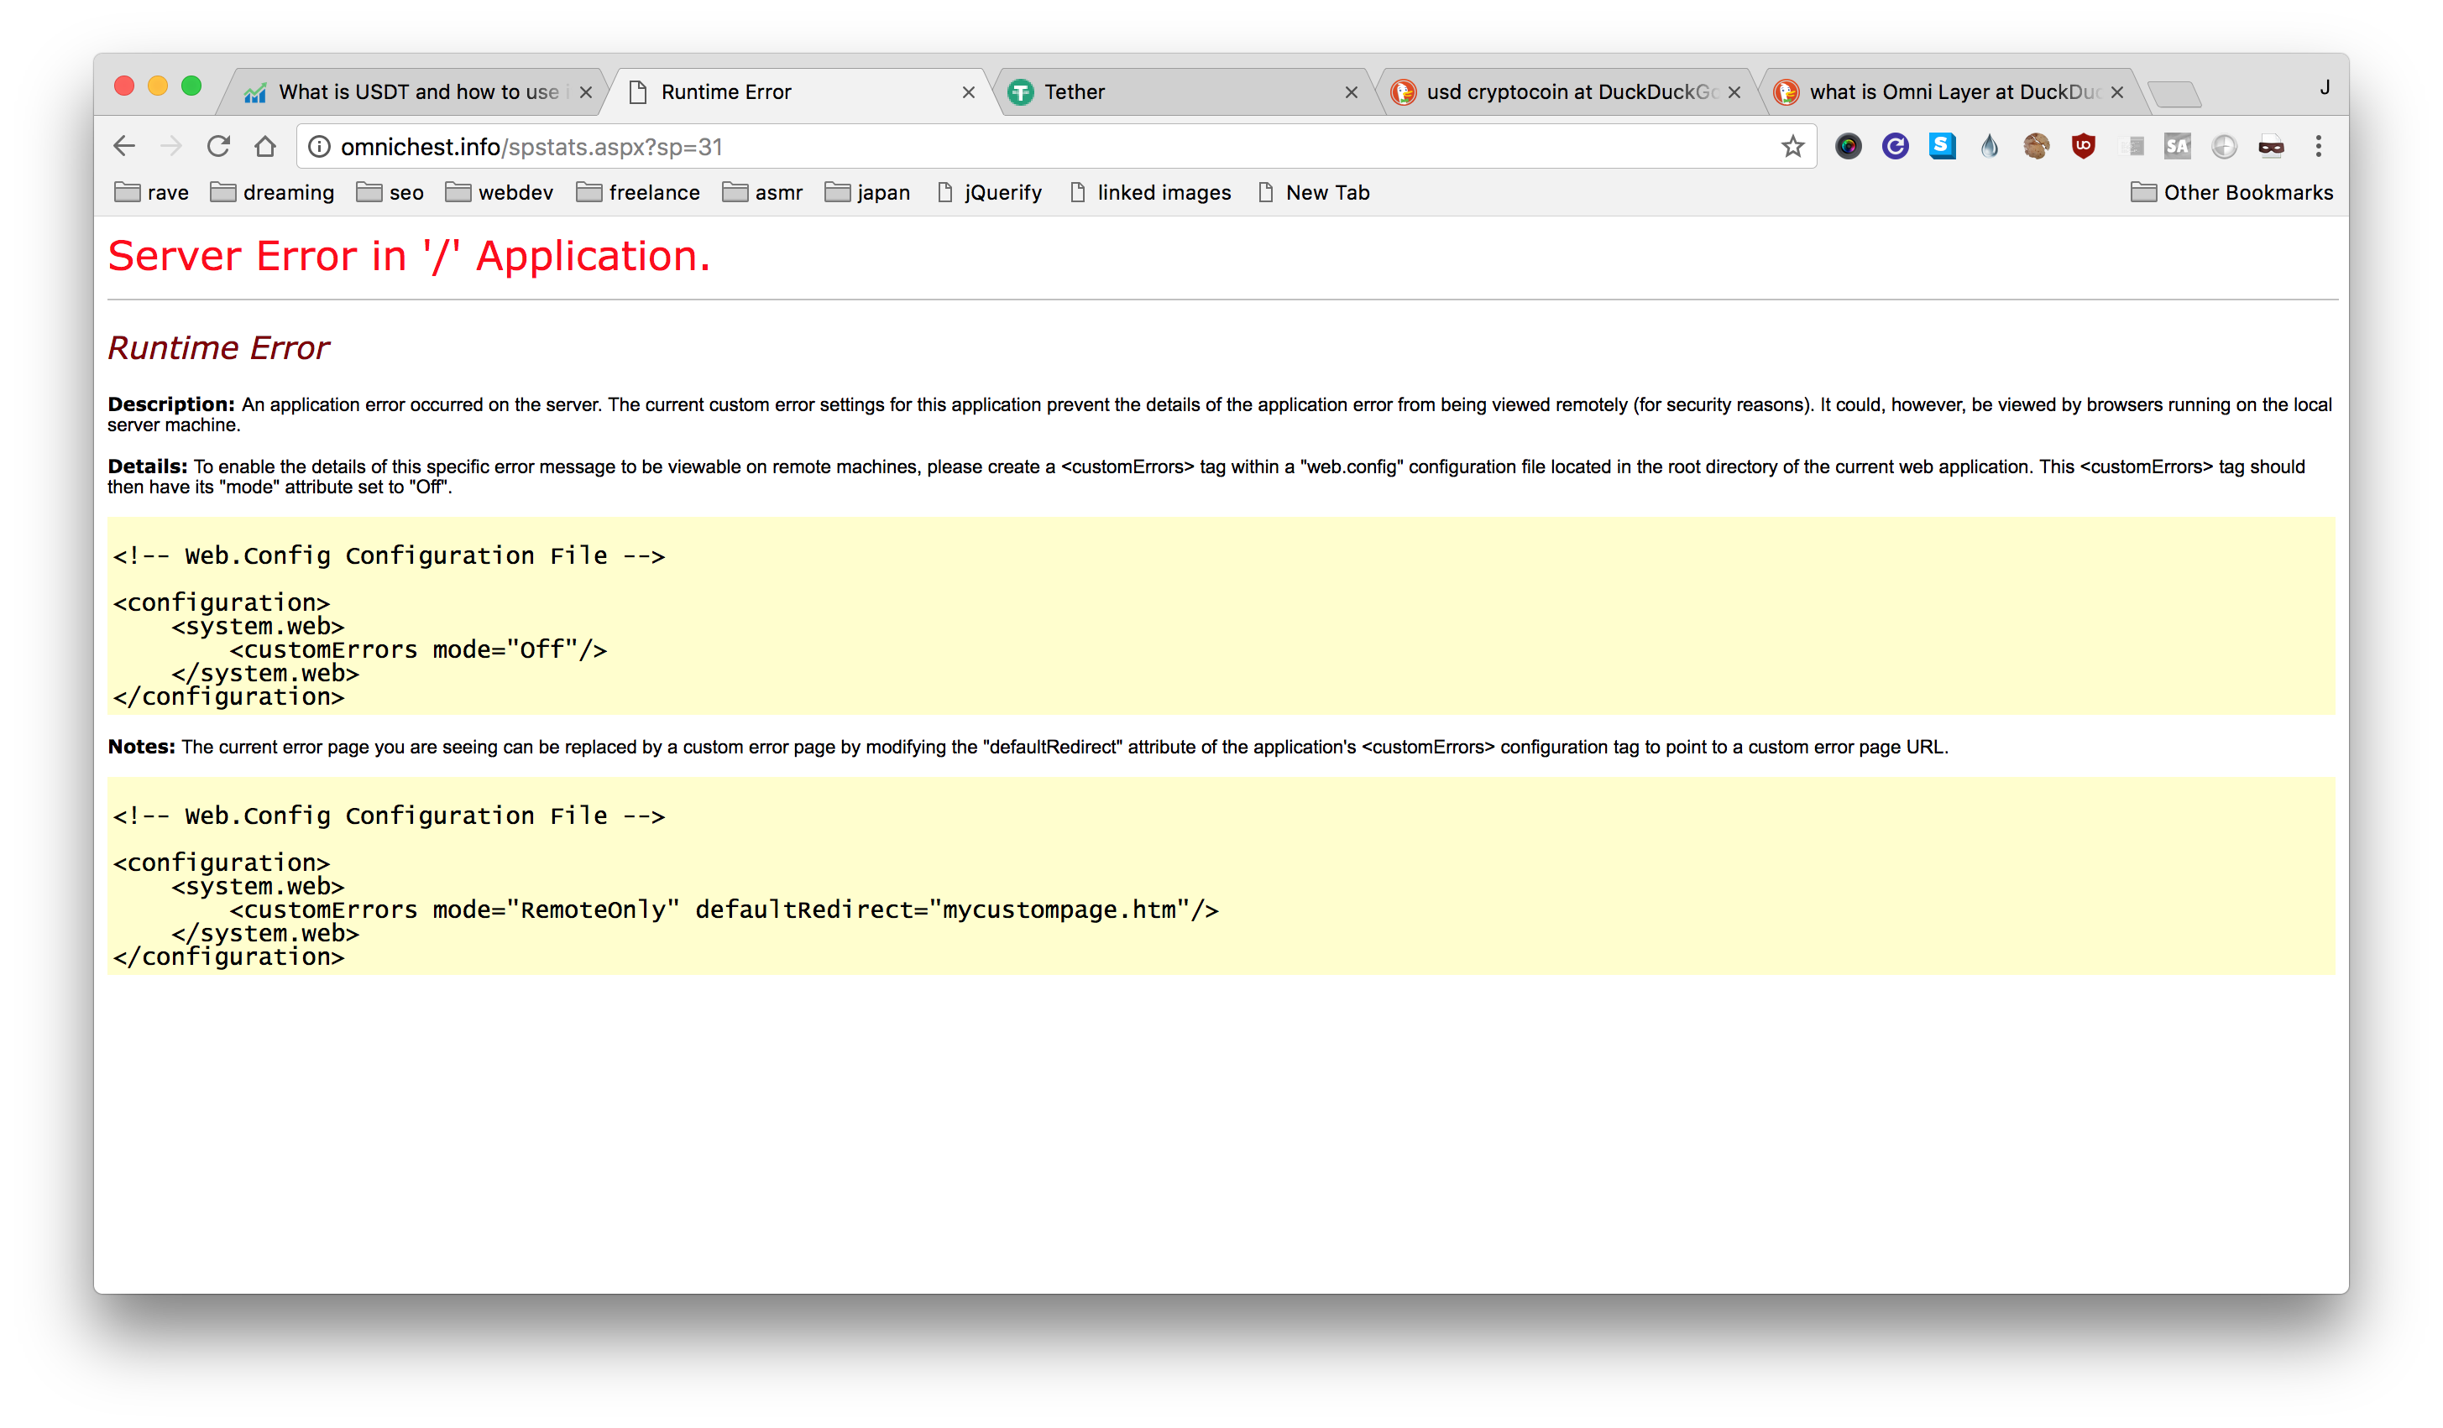Close the Runtime Error tab
This screenshot has height=1428, width=2443.
click(x=967, y=92)
